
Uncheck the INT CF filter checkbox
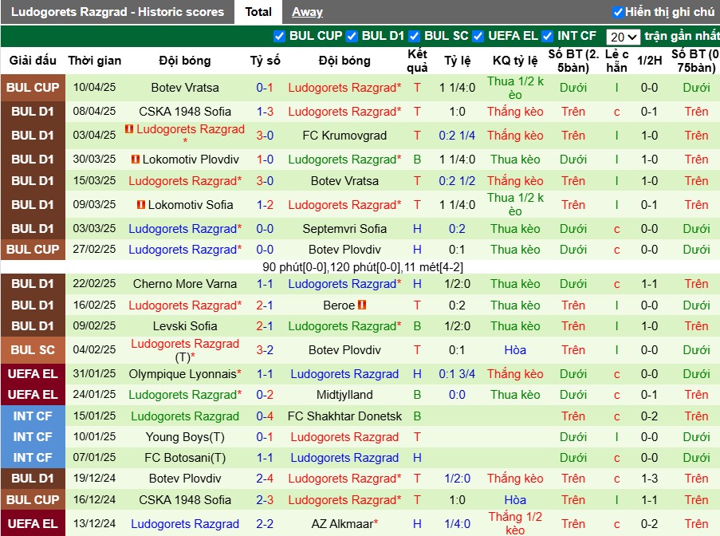(x=547, y=36)
